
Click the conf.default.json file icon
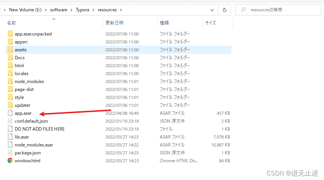(10, 121)
